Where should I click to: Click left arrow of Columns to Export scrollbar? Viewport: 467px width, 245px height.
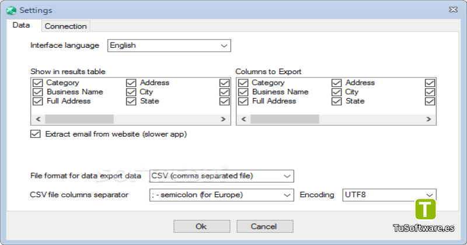click(243, 119)
